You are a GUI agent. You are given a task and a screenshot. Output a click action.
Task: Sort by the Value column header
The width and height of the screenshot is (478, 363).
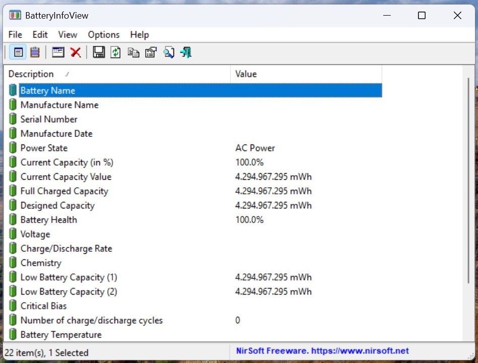(x=306, y=74)
